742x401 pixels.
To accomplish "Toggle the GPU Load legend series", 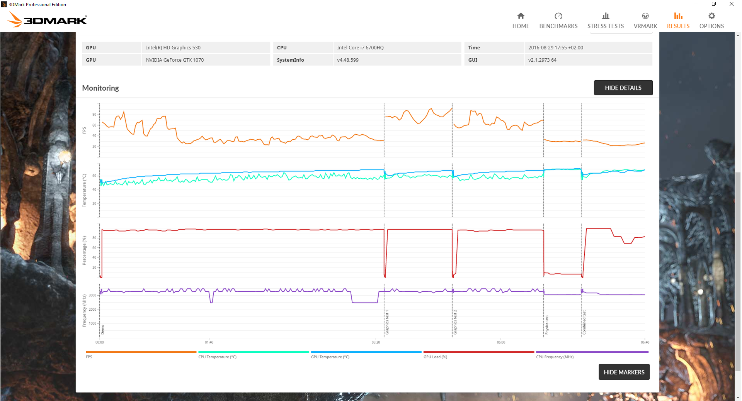I will [435, 357].
